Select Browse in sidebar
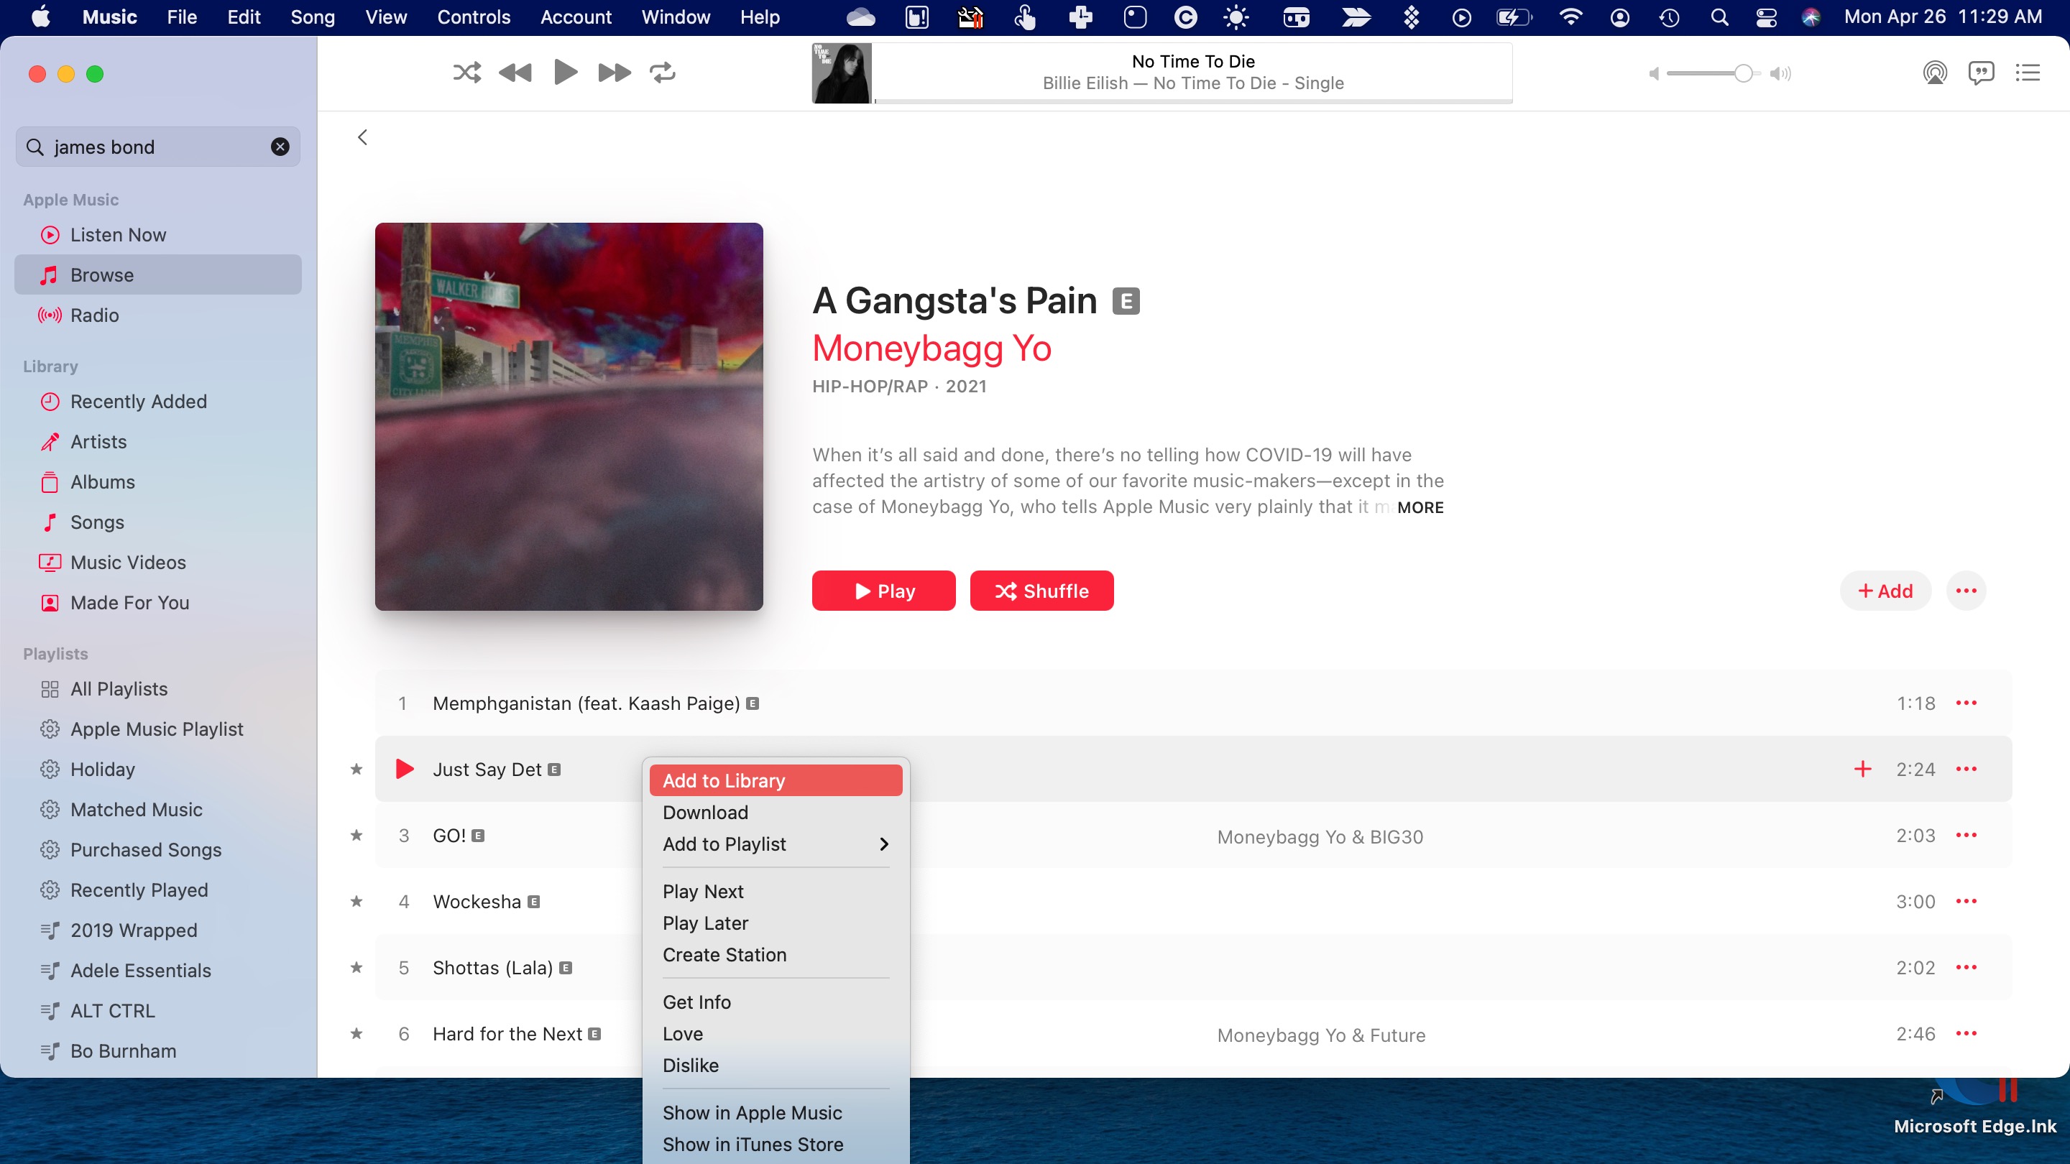The width and height of the screenshot is (2070, 1164). pyautogui.click(x=157, y=274)
